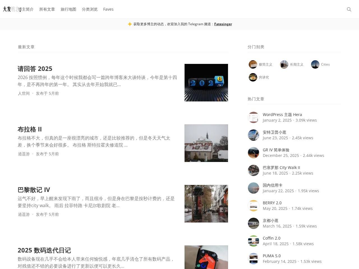Open popular post WordPress 主题 Hera title
The width and height of the screenshot is (359, 269).
pos(282,115)
